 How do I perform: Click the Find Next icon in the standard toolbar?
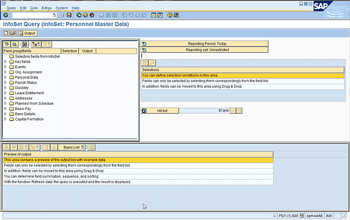pos(114,15)
